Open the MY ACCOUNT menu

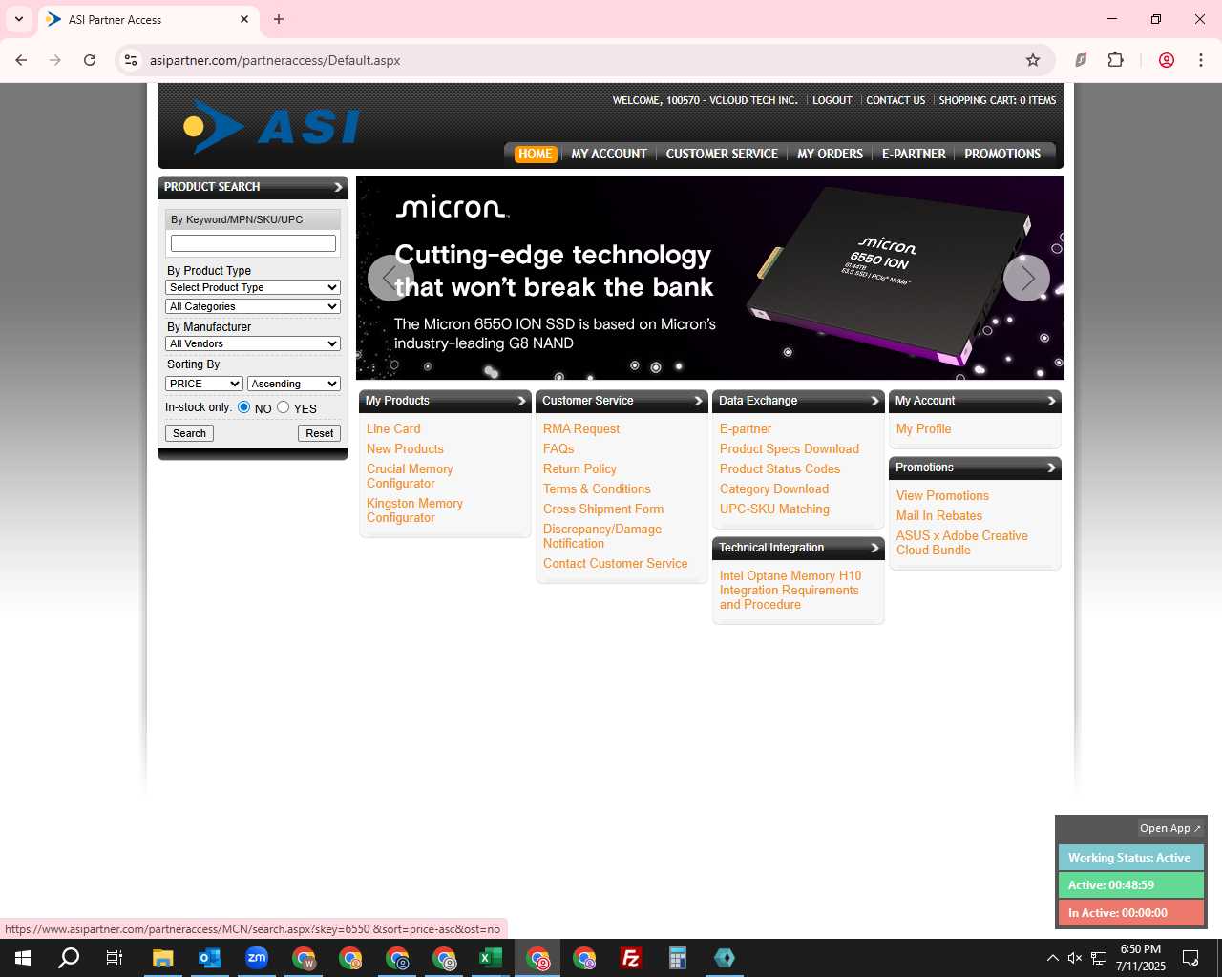pyautogui.click(x=609, y=154)
